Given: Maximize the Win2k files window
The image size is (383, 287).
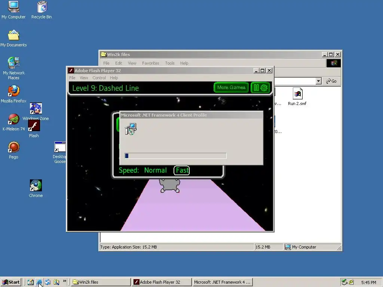Looking at the screenshot, I should point(331,55).
